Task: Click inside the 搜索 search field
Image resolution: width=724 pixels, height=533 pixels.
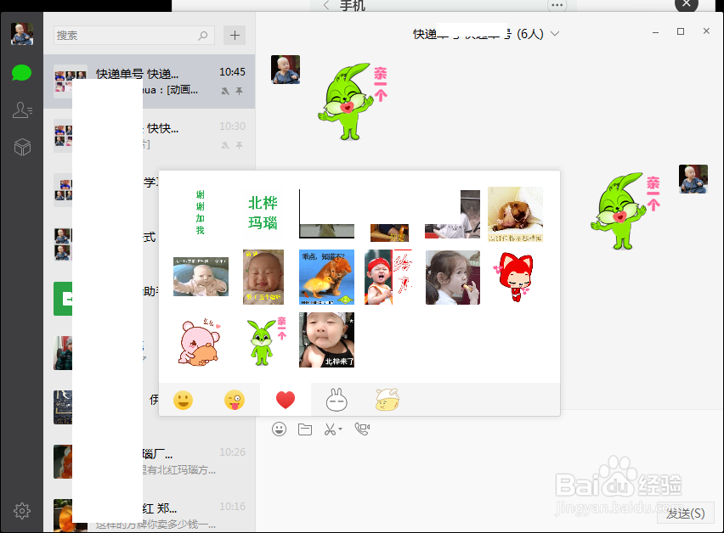Action: (127, 36)
